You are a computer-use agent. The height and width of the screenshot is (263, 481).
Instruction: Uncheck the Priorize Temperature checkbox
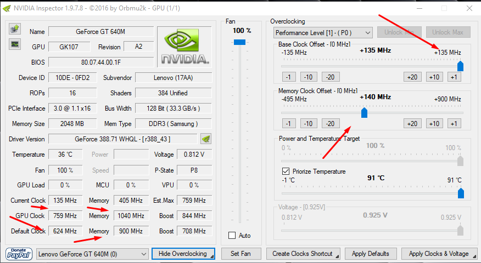(286, 171)
